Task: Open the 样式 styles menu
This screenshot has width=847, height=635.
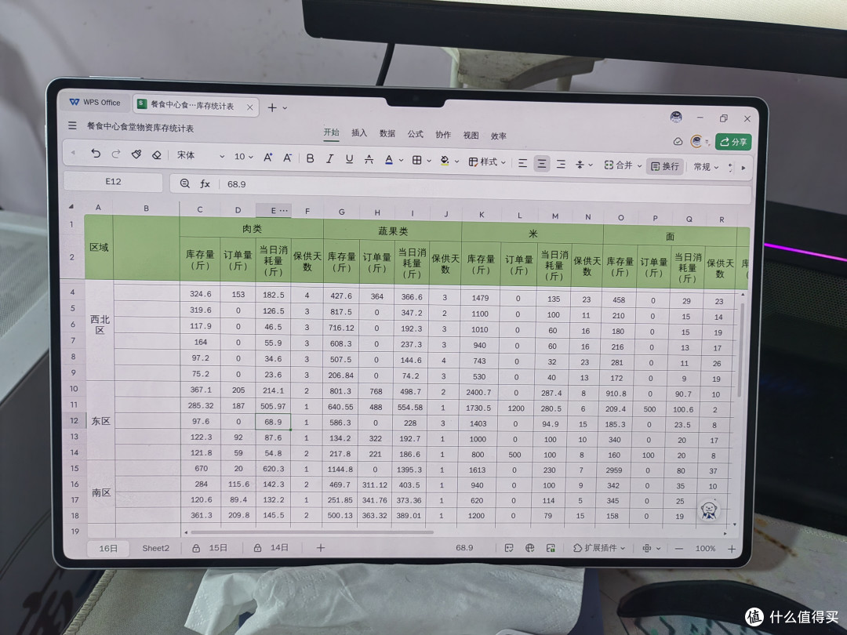Action: tap(487, 161)
